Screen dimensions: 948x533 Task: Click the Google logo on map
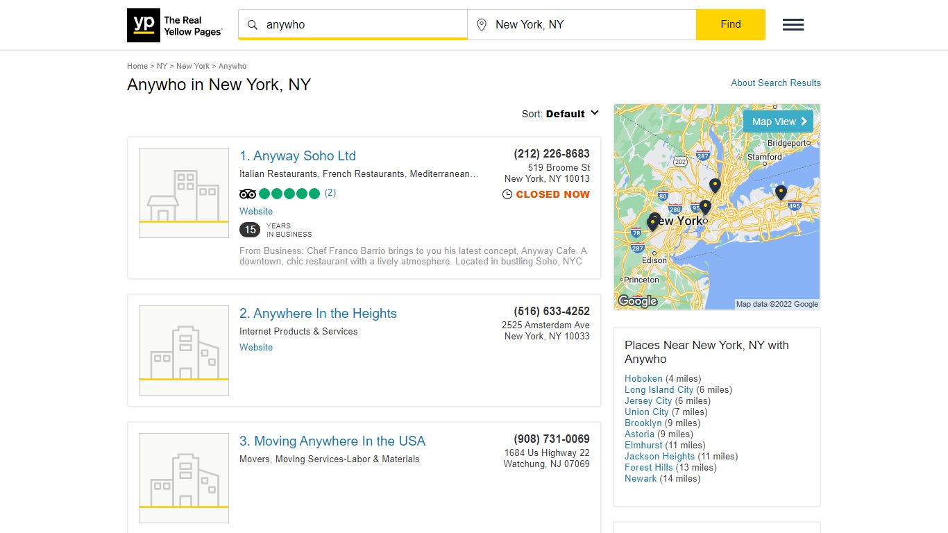click(x=637, y=301)
